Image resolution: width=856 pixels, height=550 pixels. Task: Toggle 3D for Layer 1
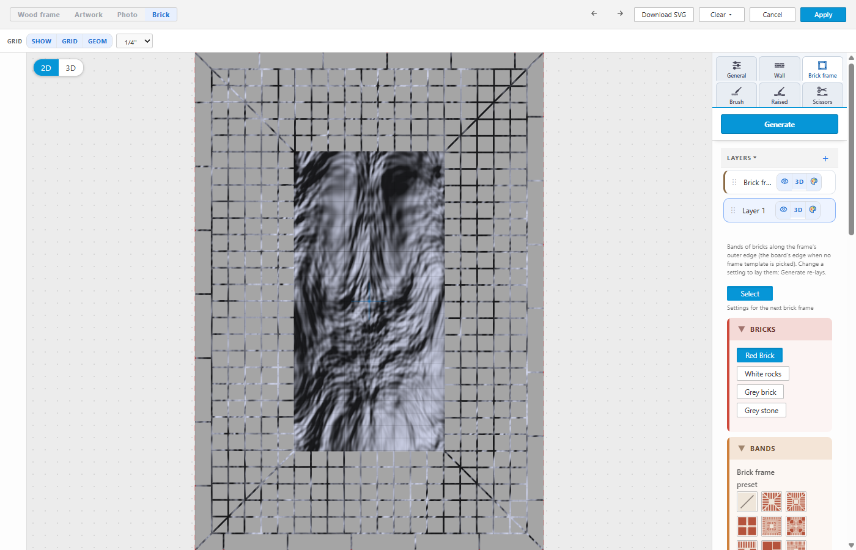pos(798,210)
